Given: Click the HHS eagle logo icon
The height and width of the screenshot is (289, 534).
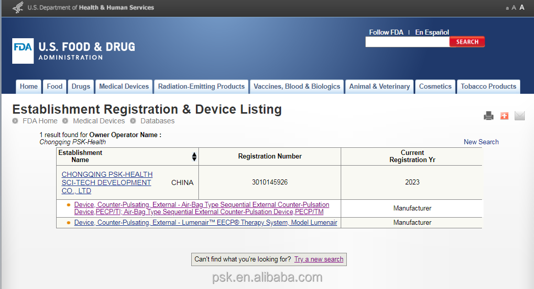Looking at the screenshot, I should (x=18, y=8).
